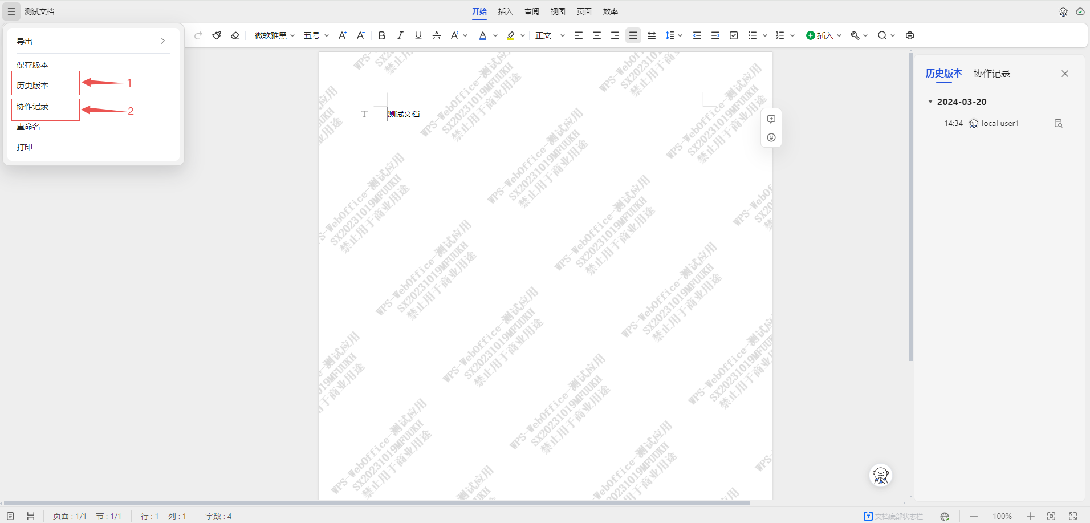1090x523 pixels.
Task: Increase font size with A+ icon
Action: [x=343, y=35]
